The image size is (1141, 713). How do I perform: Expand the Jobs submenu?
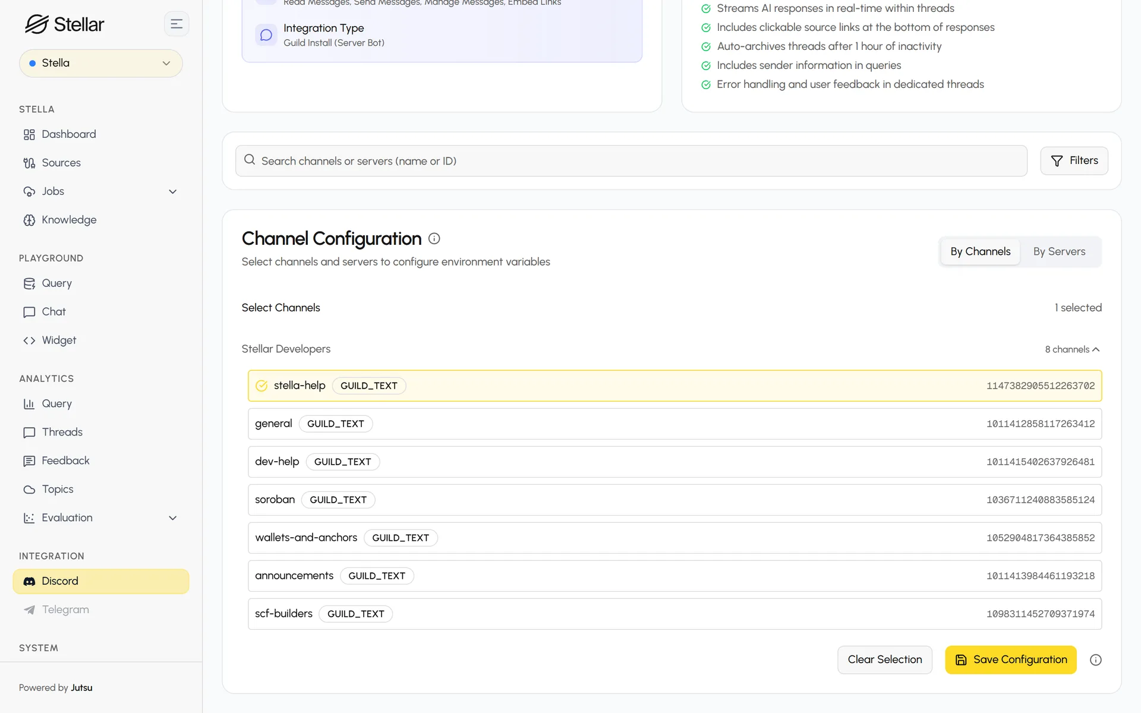click(x=101, y=191)
